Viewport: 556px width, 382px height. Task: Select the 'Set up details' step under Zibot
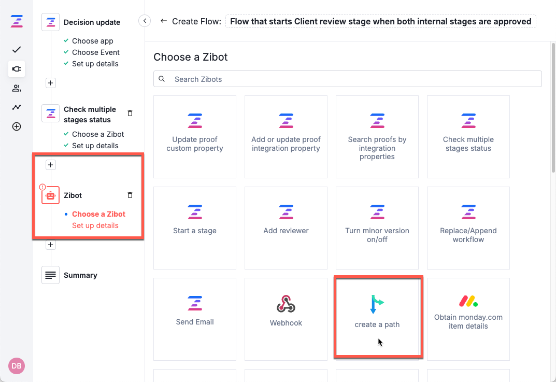(x=95, y=225)
